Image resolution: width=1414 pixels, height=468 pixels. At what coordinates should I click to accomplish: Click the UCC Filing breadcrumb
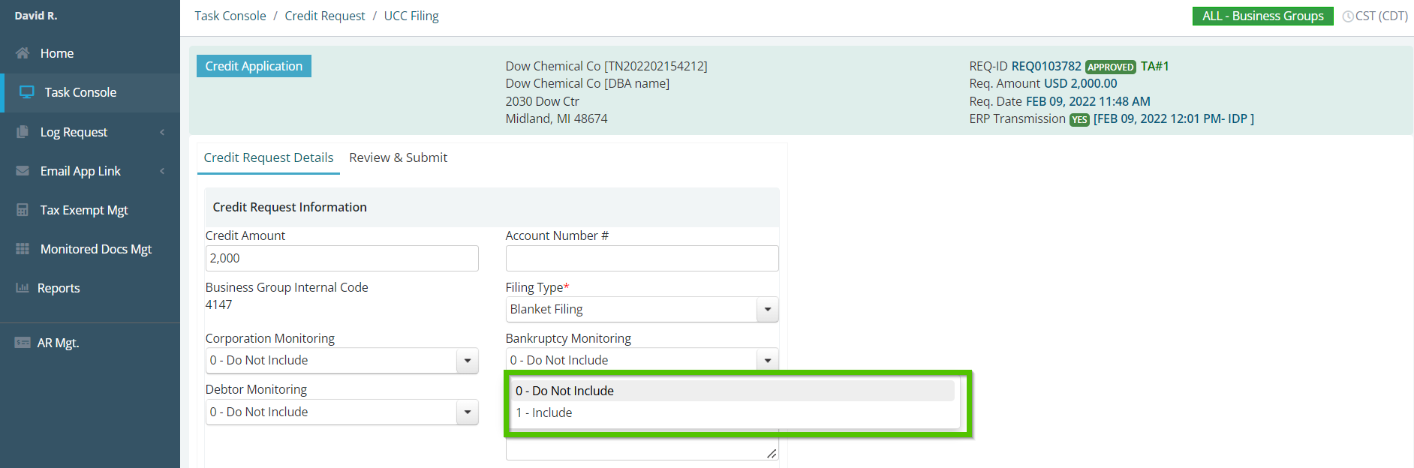point(411,16)
